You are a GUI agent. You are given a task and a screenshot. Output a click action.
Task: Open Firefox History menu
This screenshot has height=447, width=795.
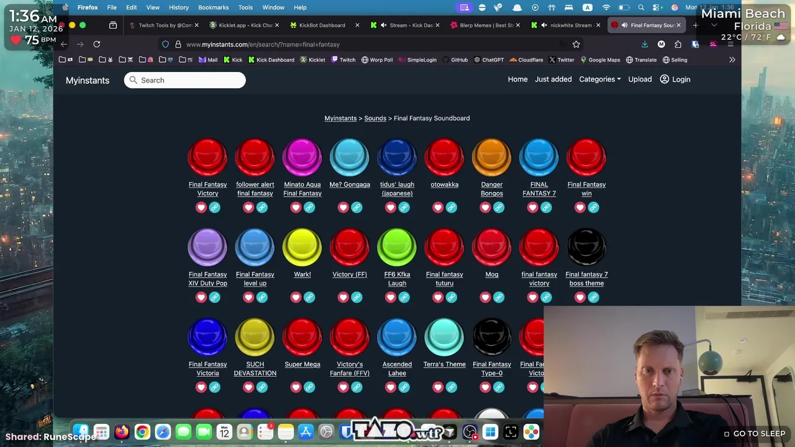coord(179,7)
